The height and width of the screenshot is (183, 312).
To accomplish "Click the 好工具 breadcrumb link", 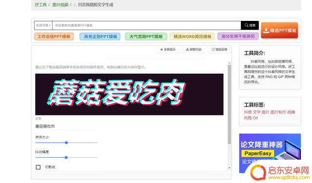I will 40,5.
